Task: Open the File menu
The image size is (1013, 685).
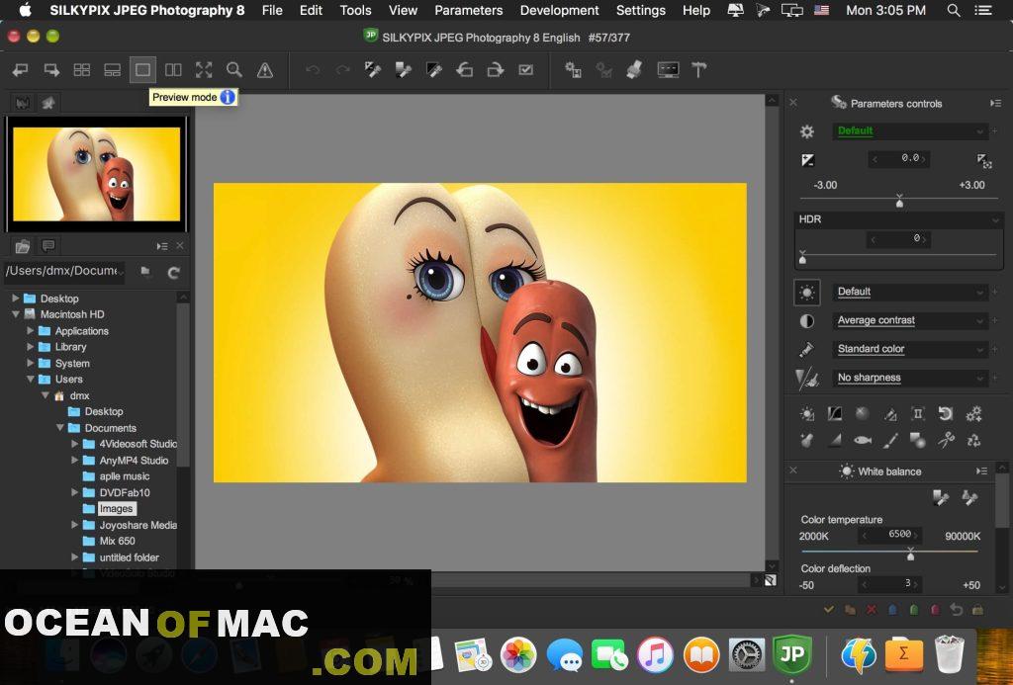Action: [x=272, y=10]
